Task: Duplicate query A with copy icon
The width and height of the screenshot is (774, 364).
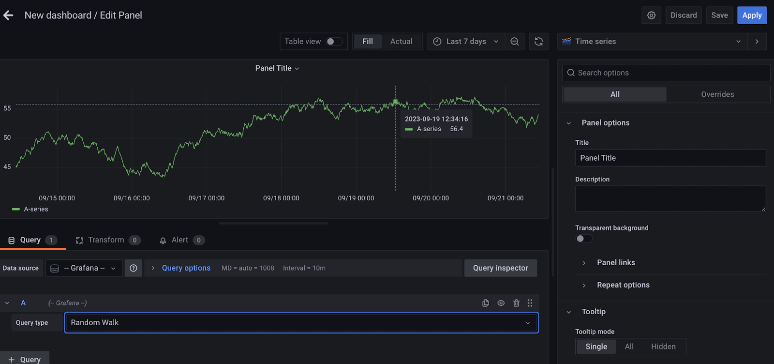Action: [486, 303]
